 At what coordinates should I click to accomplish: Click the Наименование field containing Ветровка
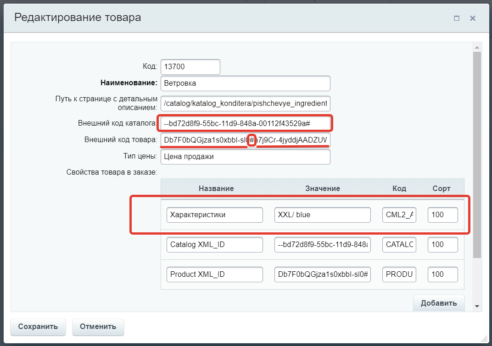coord(245,83)
